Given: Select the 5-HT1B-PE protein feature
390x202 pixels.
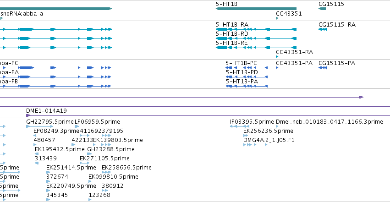Looking at the screenshot, I should pos(247,68).
